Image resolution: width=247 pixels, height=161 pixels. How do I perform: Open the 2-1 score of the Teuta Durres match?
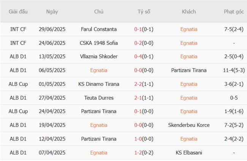139,98
